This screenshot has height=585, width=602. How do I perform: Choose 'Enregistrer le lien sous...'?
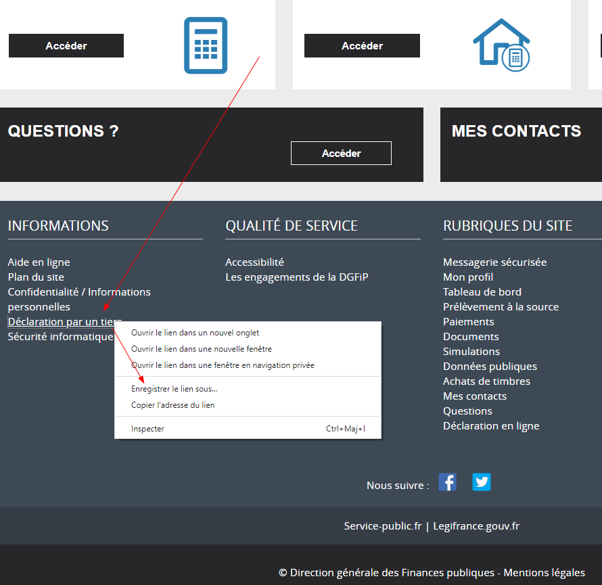[174, 389]
